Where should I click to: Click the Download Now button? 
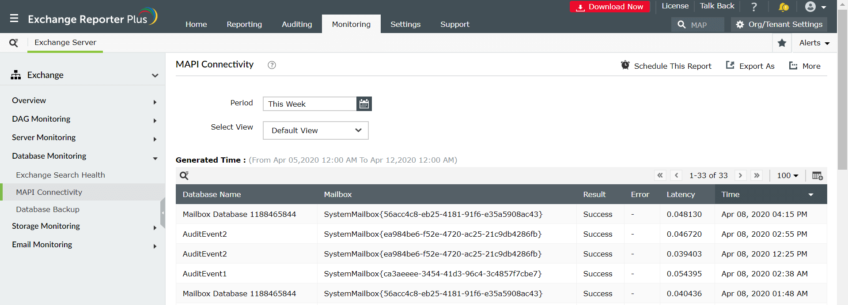pyautogui.click(x=609, y=7)
